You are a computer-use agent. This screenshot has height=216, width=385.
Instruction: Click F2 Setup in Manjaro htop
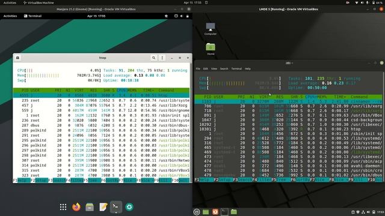click(x=39, y=181)
